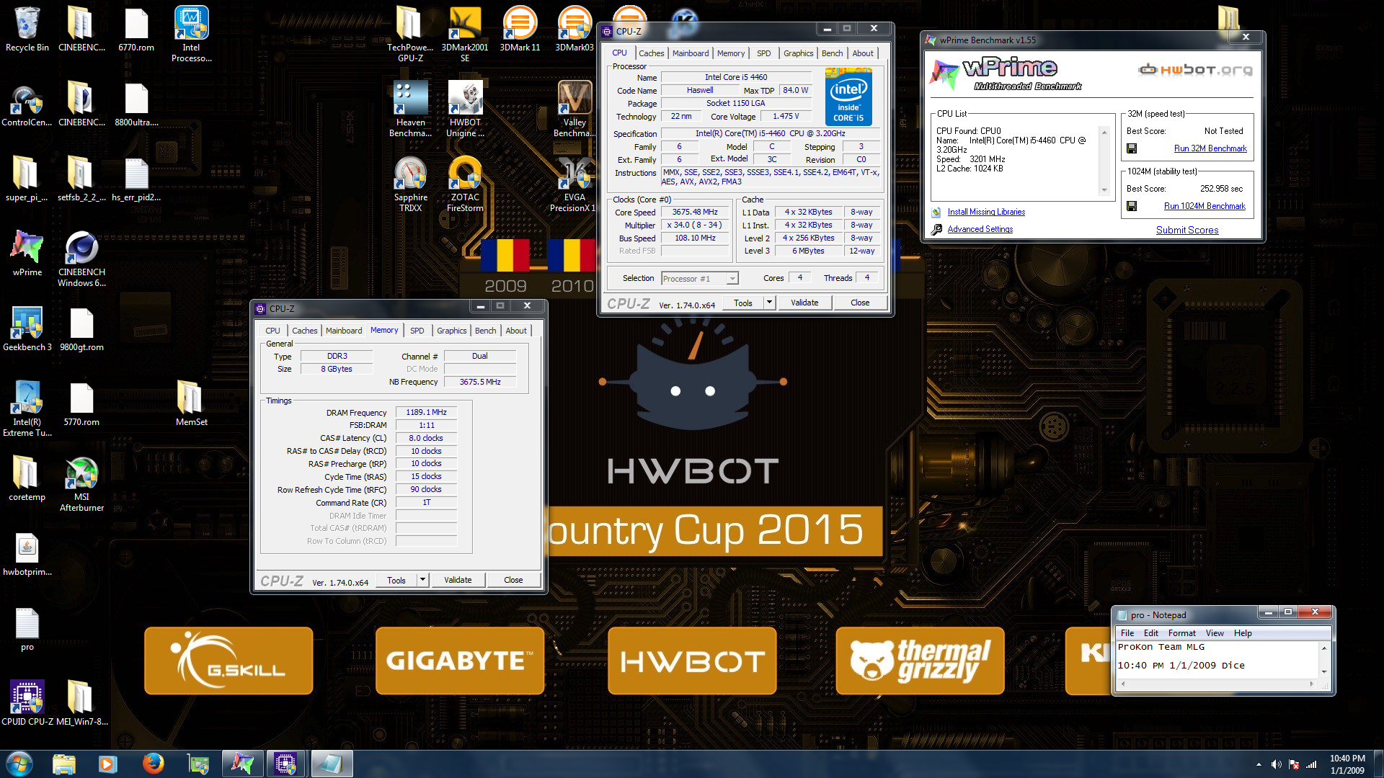Image resolution: width=1384 pixels, height=778 pixels.
Task: Open Graphics tab in CPU-Z Memory window
Action: 451,331
